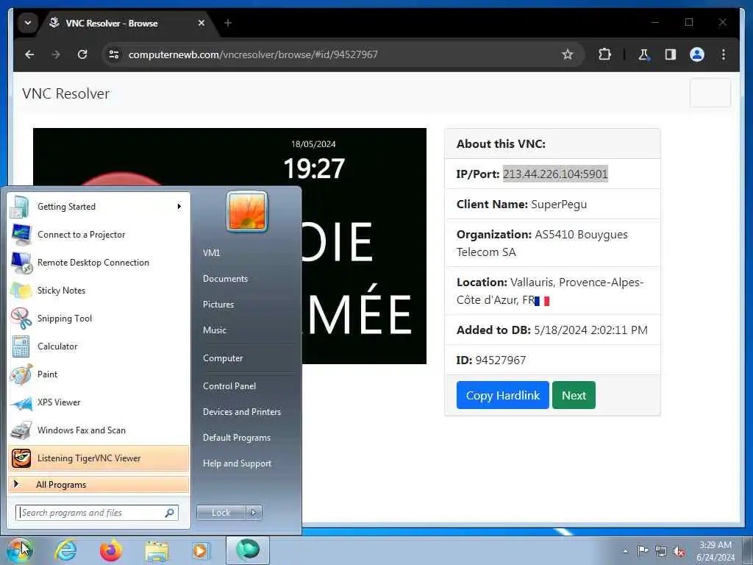This screenshot has width=753, height=565.
Task: Open Computer from Start menu
Action: click(x=223, y=358)
